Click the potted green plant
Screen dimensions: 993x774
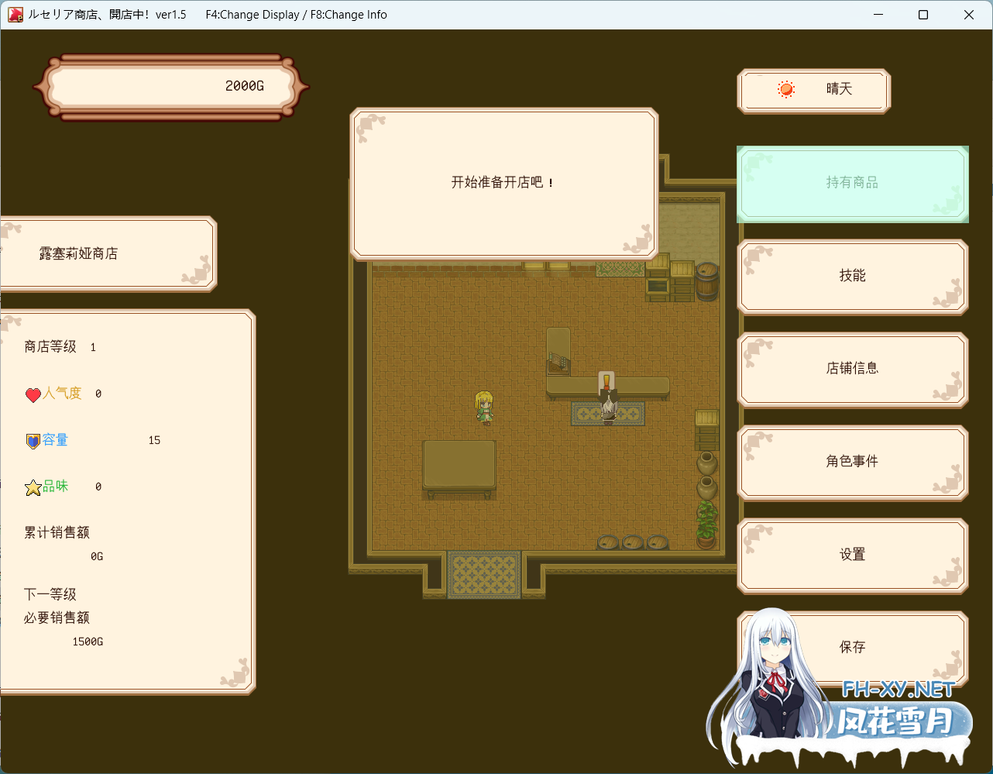[706, 525]
